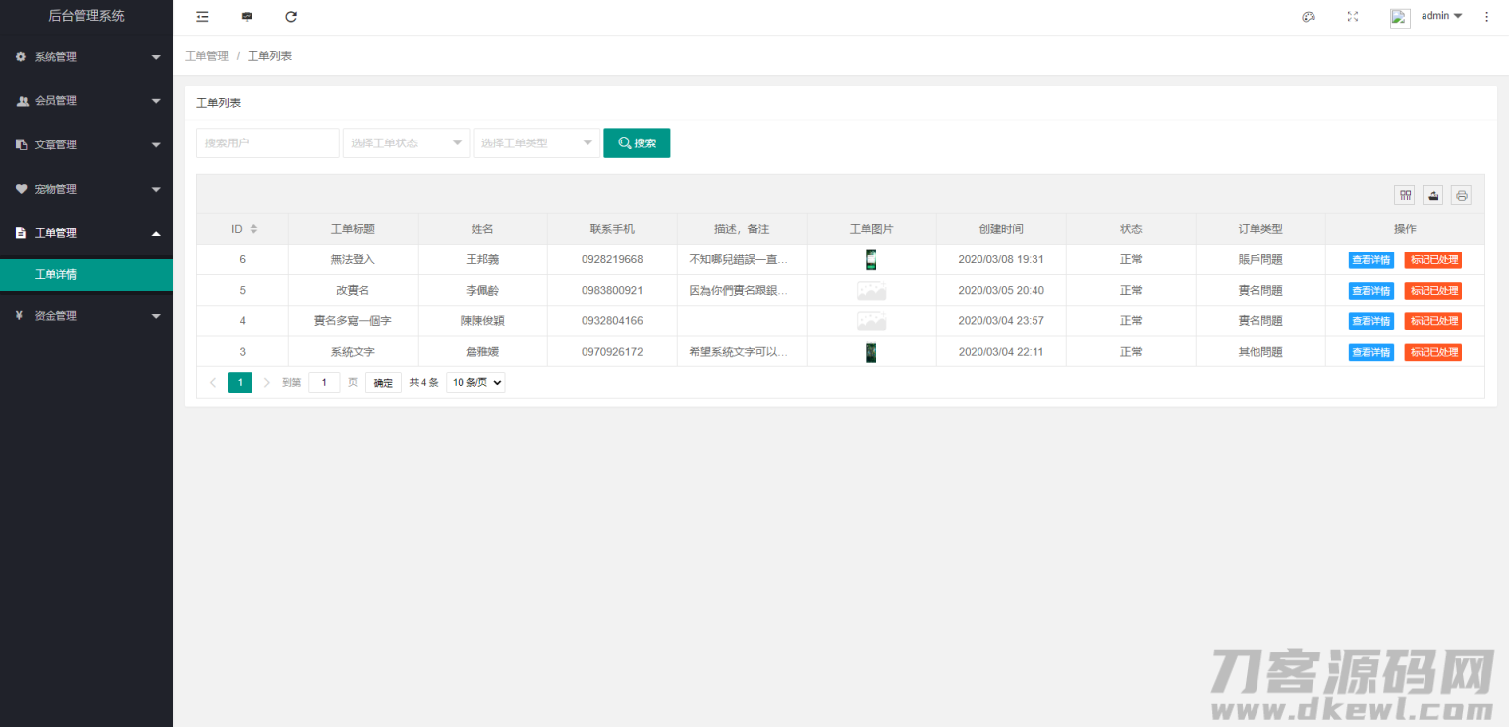Collapse the sidebar navigation menu
The height and width of the screenshot is (727, 1509).
(x=202, y=16)
